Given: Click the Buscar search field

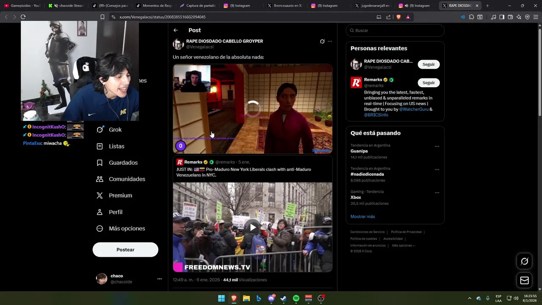Looking at the screenshot, I should pos(395,30).
